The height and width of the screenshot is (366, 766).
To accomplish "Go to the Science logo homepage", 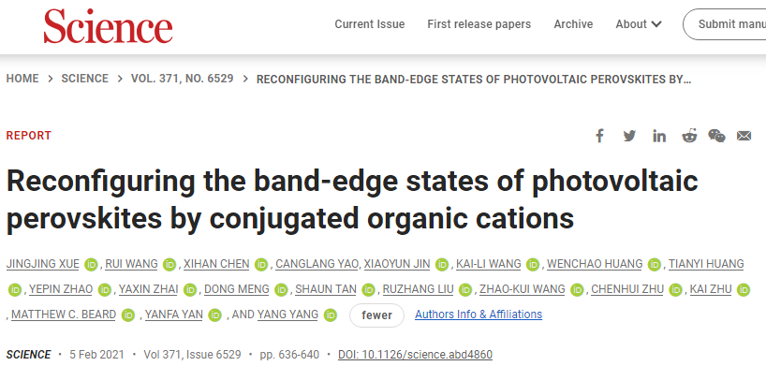I will 108,26.
